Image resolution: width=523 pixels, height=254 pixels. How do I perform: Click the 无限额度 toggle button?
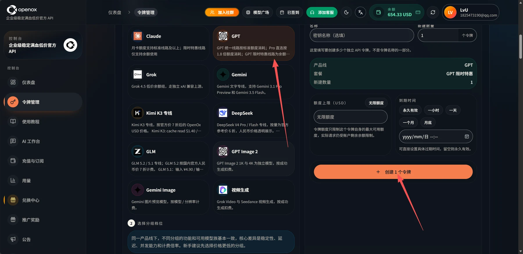click(x=376, y=103)
